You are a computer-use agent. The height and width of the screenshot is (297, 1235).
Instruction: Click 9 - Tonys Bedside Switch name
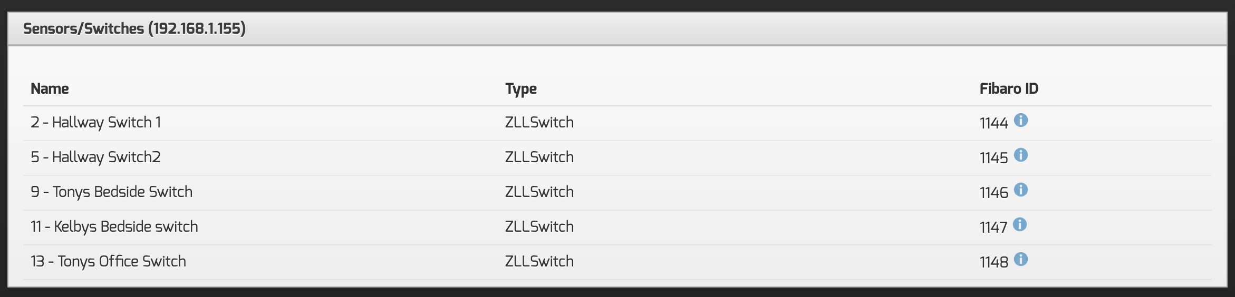pyautogui.click(x=111, y=192)
